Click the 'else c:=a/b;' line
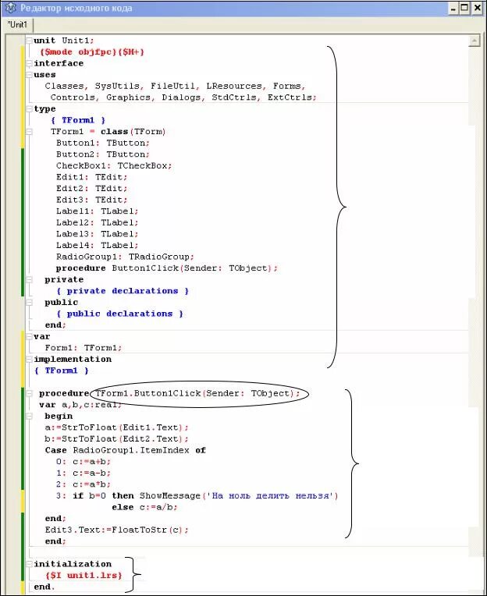Viewport: 487px width, 596px height. point(144,507)
